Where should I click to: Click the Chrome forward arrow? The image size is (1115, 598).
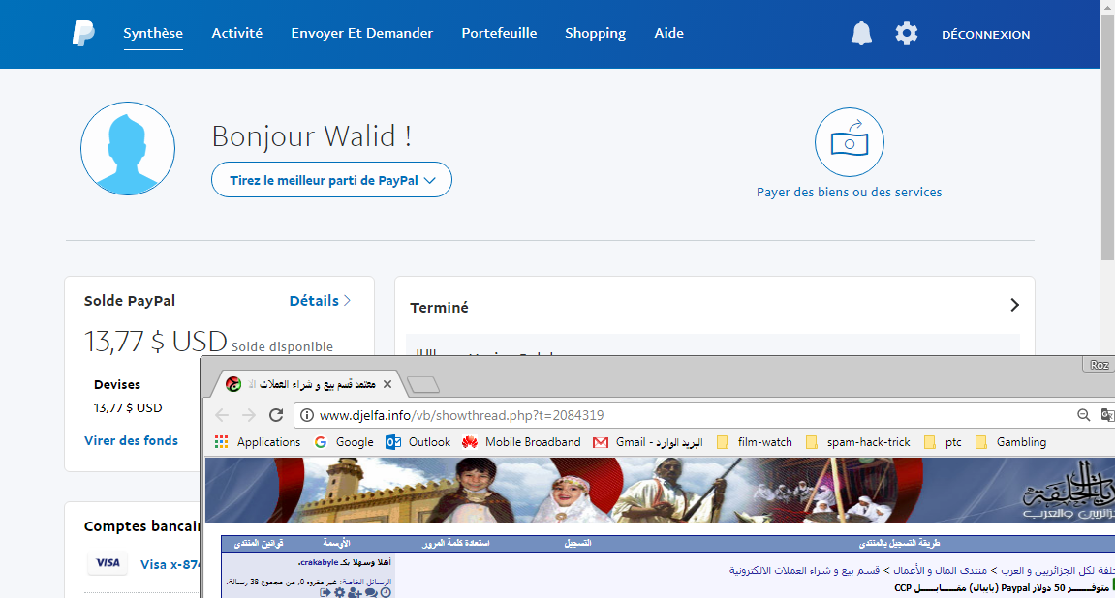[x=249, y=415]
